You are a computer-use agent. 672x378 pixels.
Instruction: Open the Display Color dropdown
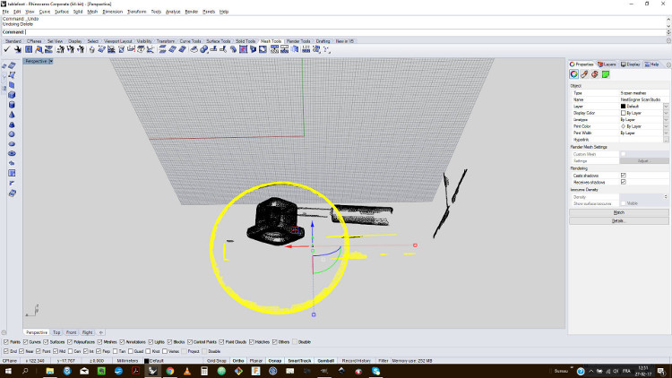[x=666, y=113]
